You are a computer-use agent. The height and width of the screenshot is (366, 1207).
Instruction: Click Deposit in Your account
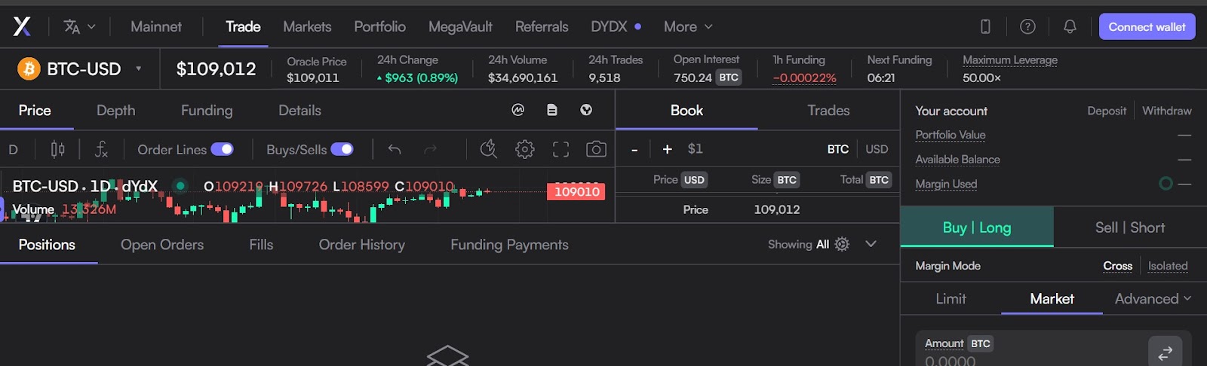tap(1107, 111)
